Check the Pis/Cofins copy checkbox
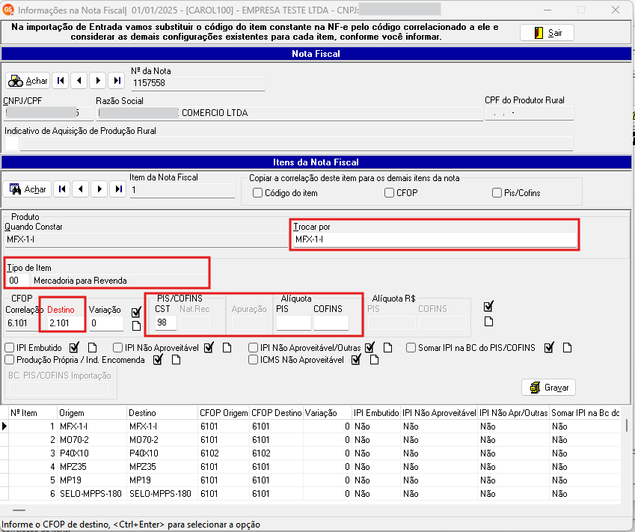Viewport: 635px width, 532px height. coord(497,193)
